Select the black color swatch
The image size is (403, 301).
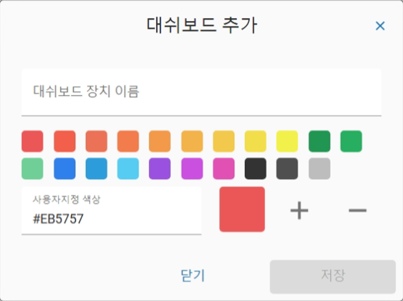(256, 168)
